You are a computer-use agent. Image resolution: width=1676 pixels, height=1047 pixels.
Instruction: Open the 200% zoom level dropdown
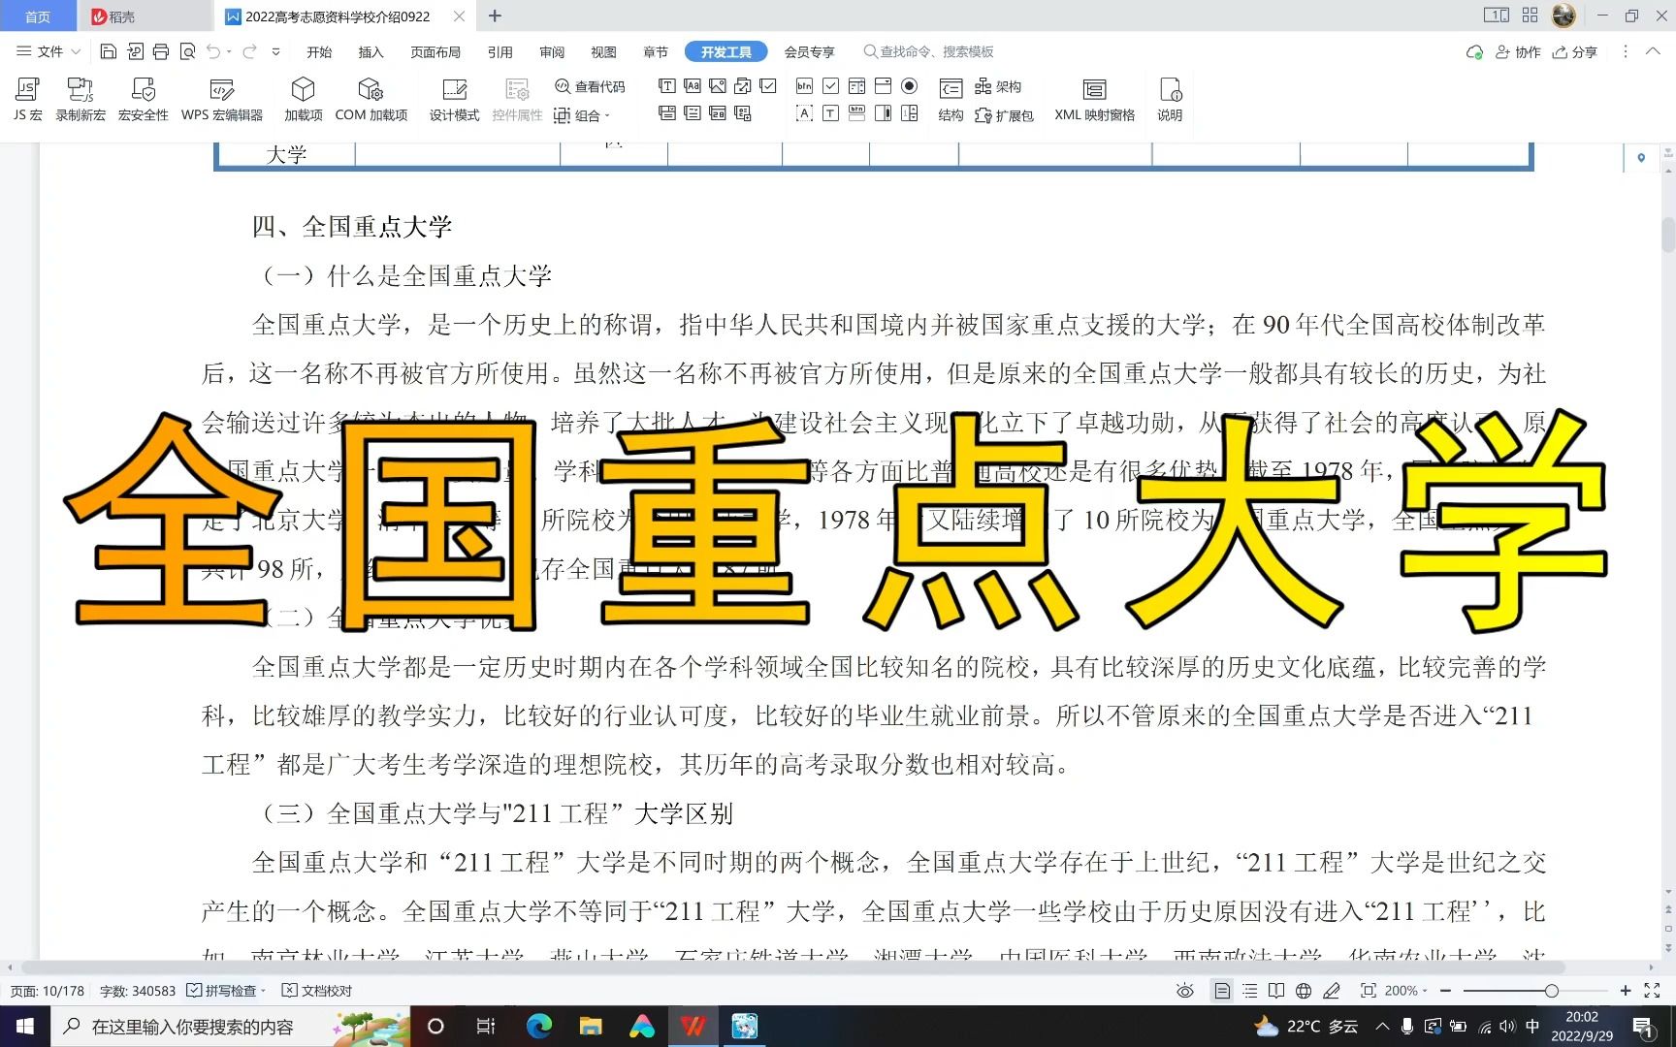[x=1405, y=991]
